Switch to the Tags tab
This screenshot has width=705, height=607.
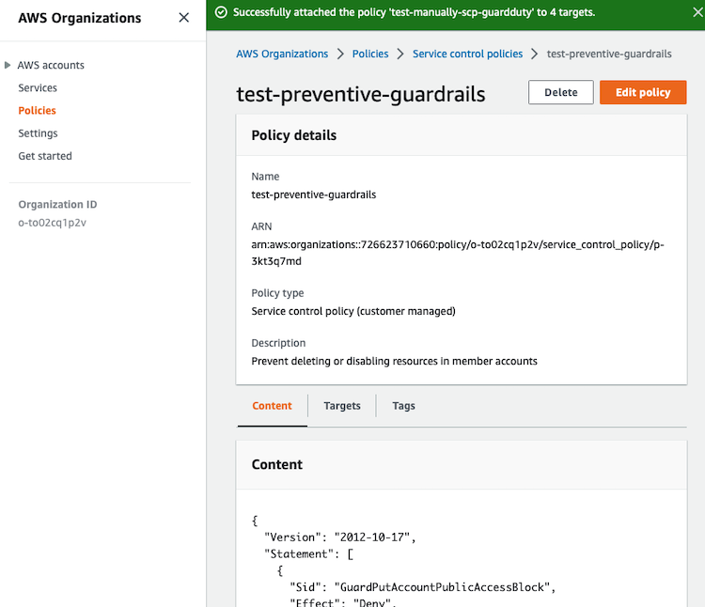[x=403, y=406]
